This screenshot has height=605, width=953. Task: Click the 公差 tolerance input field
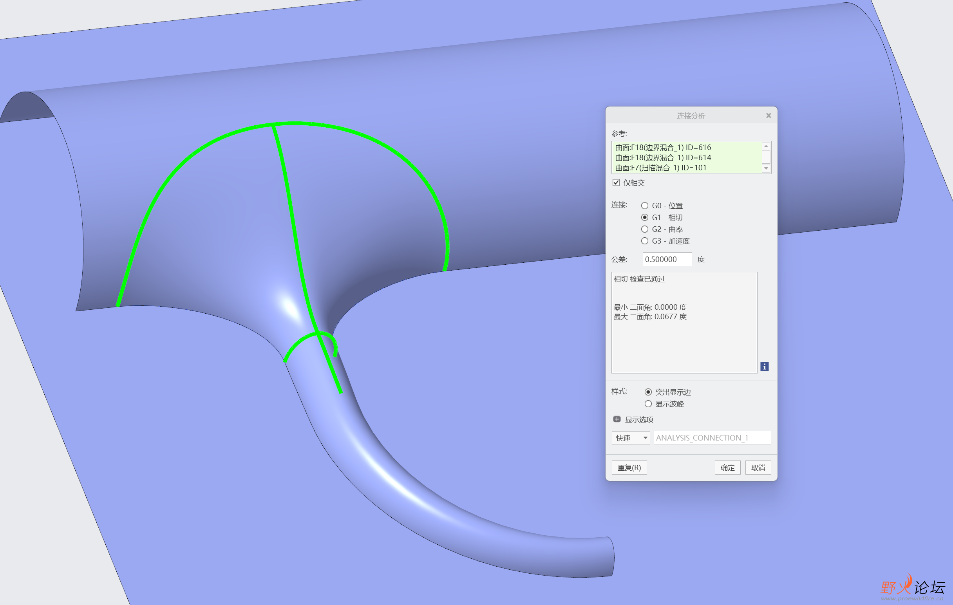coord(667,259)
